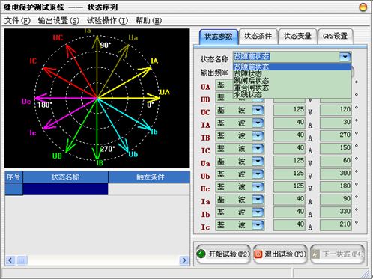Select the dark blue 状态名称 table cell
The image size is (373, 279).
click(65, 189)
